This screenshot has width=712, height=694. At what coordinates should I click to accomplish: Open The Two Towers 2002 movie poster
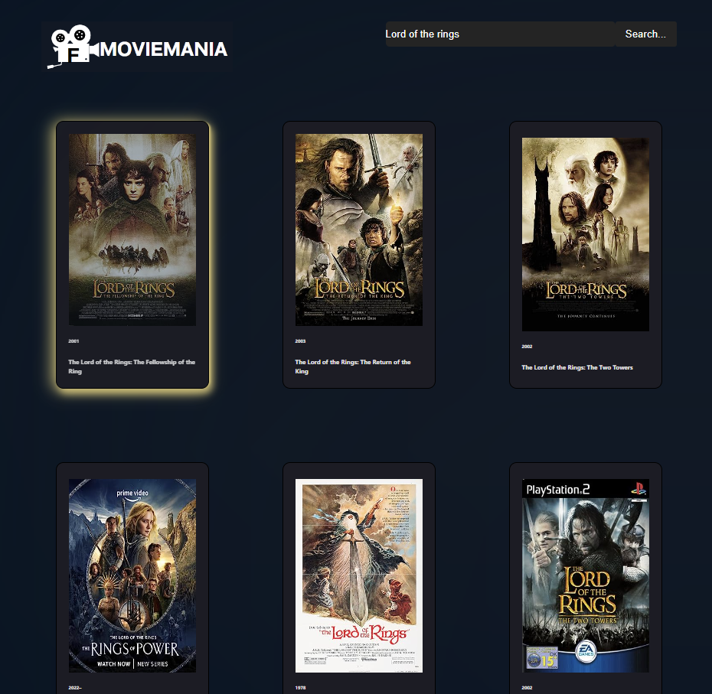tap(586, 234)
